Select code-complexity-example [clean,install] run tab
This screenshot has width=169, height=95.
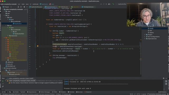click(21, 78)
